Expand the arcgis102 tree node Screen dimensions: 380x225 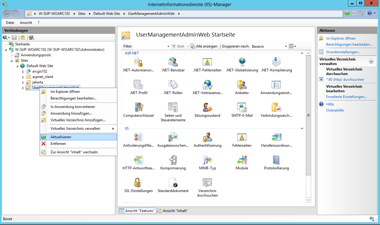pos(23,72)
